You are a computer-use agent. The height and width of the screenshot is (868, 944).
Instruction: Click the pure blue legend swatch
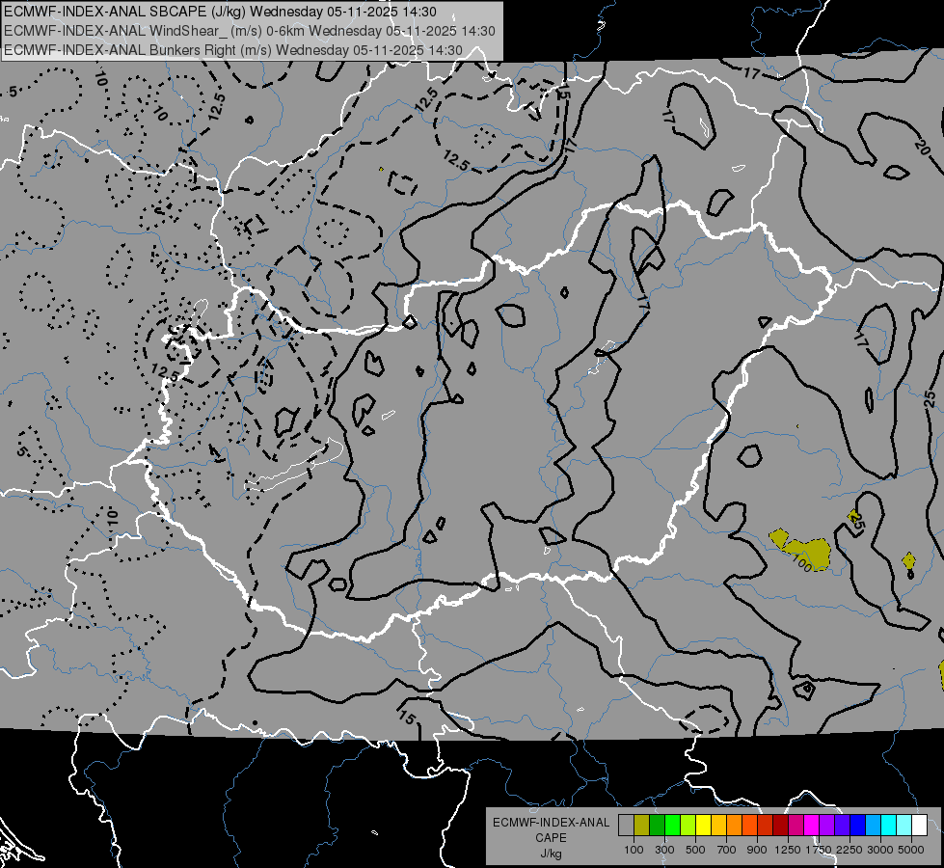[858, 825]
